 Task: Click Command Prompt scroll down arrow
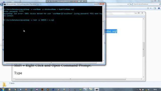pyautogui.click(x=103, y=61)
